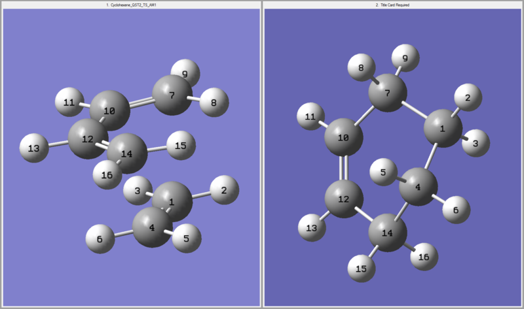Image resolution: width=524 pixels, height=309 pixels.
Task: Pick hydrogen atom 11 in right panel
Action: [x=312, y=118]
